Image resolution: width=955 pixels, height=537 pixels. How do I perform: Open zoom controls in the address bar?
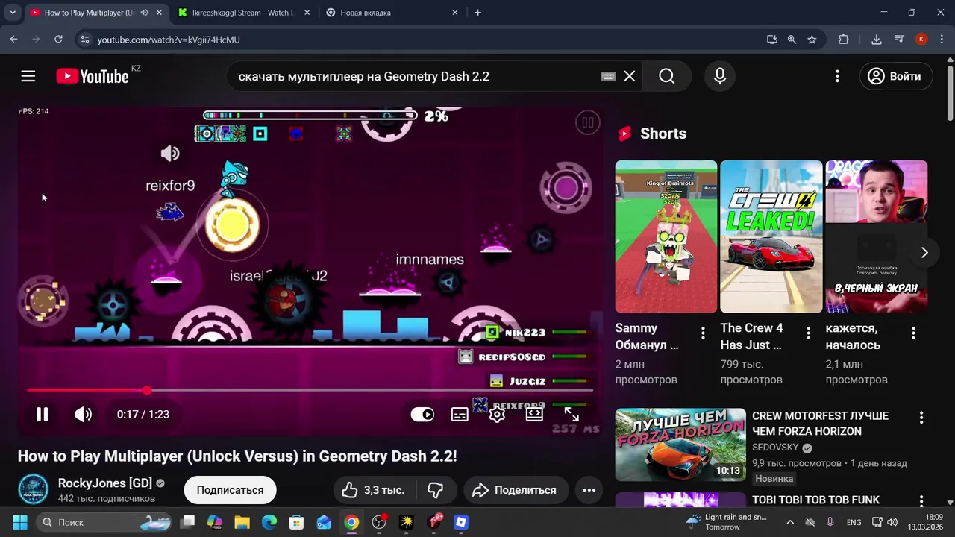(x=792, y=40)
